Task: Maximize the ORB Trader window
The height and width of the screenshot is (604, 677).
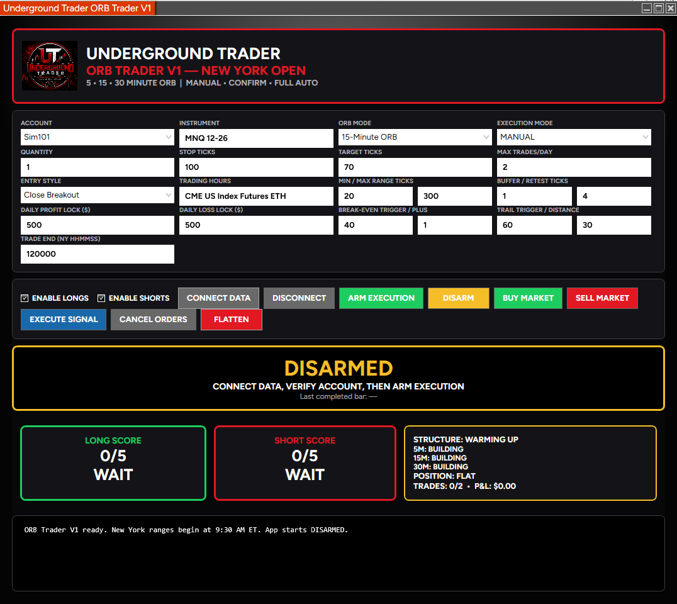Action: 658,8
